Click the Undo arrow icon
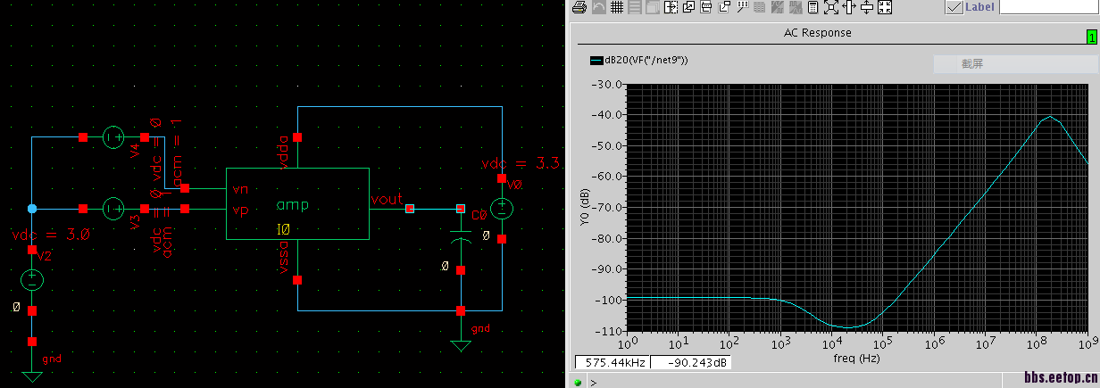The image size is (1100, 388). [598, 7]
